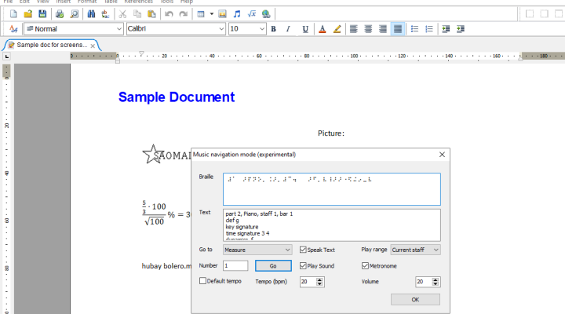Click the Sample Document heading

pyautogui.click(x=177, y=97)
